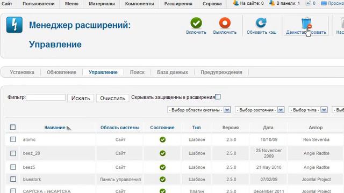
Task: Toggle Скрывать защищенные расширения checkbox
Action: point(218,96)
